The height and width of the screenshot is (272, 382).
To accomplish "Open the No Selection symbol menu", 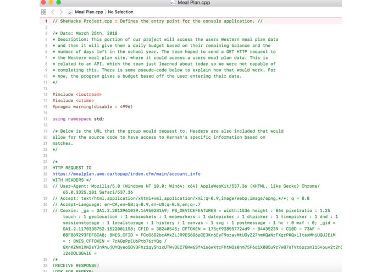I will 120,12.
